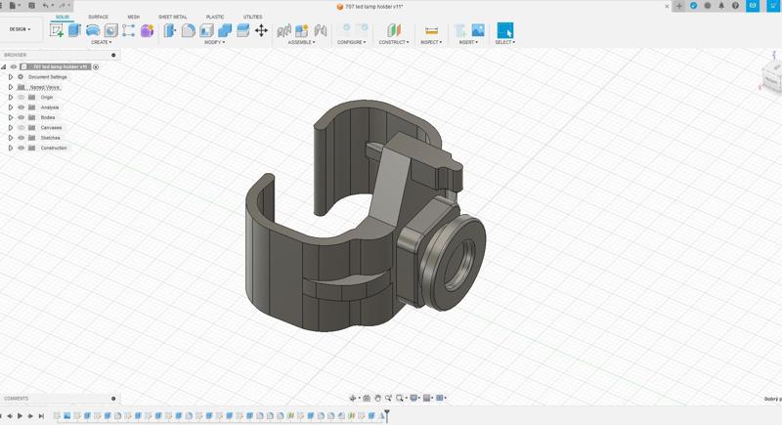This screenshot has height=425, width=782.
Task: Click the Insert Image canvas icon
Action: pos(478,30)
